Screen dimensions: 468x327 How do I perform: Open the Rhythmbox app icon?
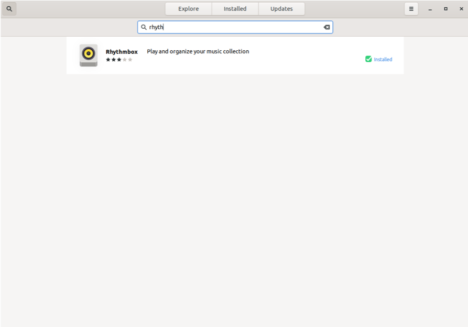[89, 55]
